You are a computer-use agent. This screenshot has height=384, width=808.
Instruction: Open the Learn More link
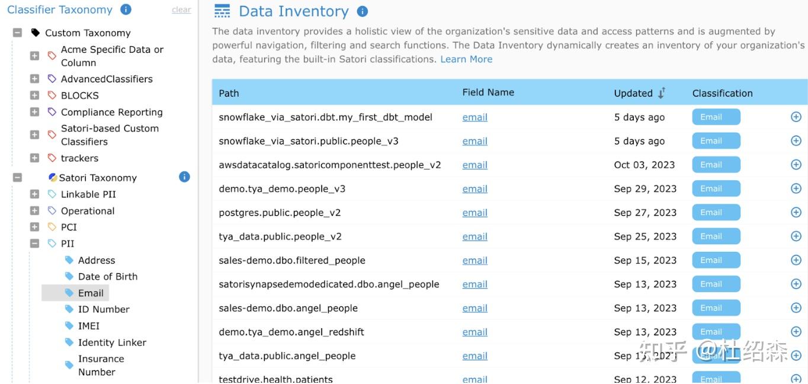point(466,59)
